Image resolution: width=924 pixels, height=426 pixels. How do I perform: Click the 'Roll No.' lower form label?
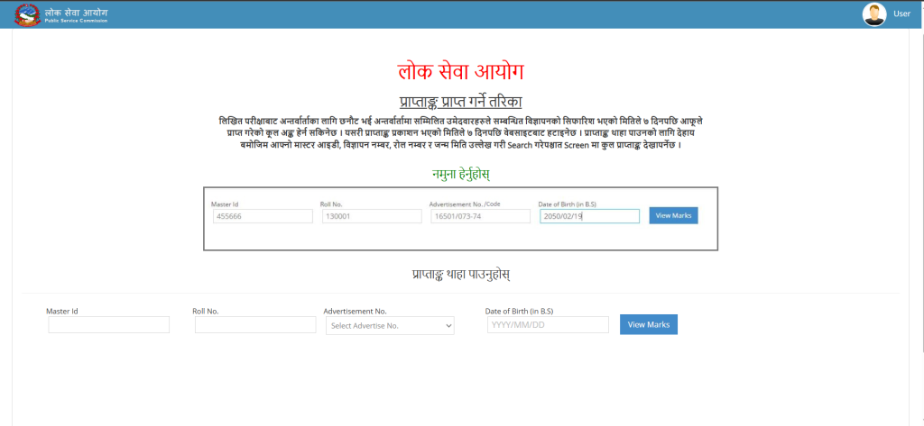pyautogui.click(x=206, y=311)
